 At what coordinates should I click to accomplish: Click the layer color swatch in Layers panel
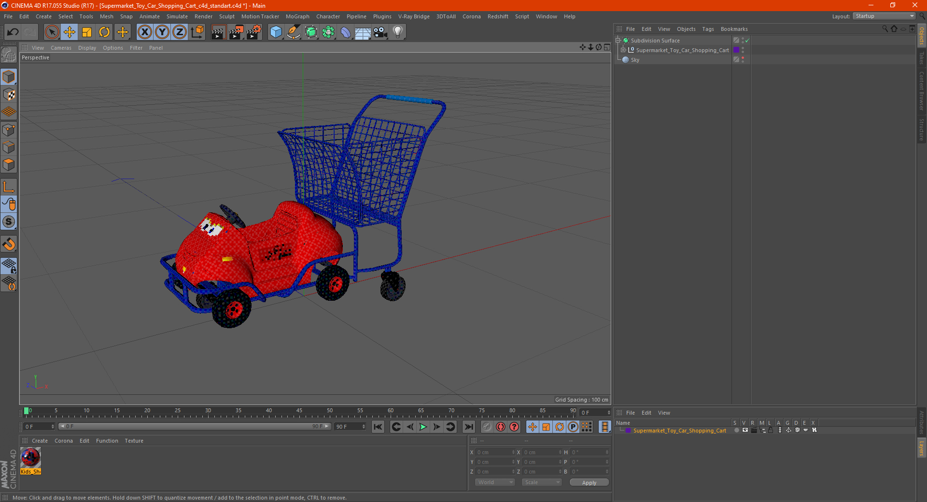point(628,431)
